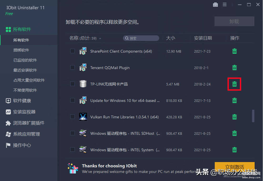Focus the 搜索 search input field

[141, 38]
